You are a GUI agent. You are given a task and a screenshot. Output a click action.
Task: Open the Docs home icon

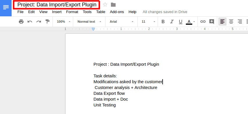pos(6,8)
